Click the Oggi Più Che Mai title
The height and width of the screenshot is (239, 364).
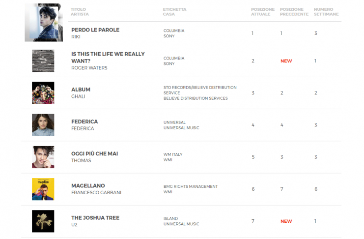point(94,153)
